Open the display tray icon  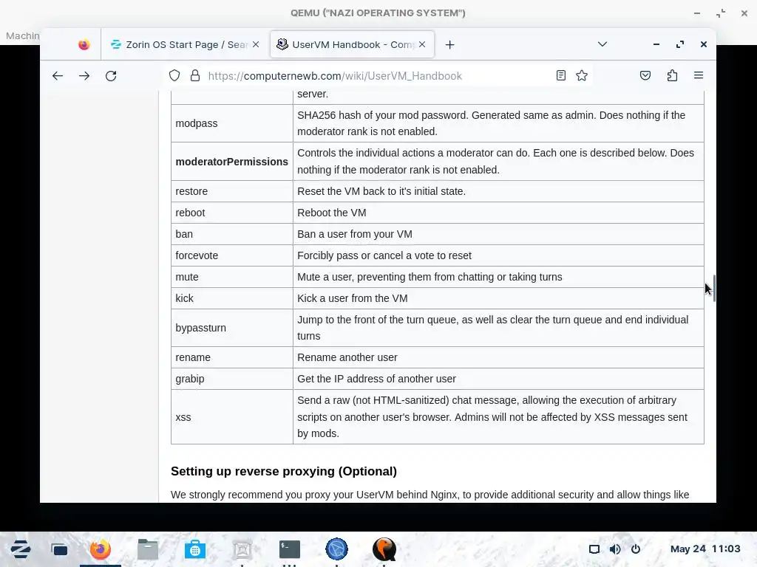(594, 549)
